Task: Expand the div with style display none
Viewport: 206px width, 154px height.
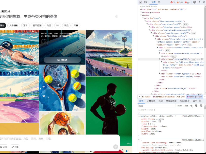Action: (x=149, y=27)
